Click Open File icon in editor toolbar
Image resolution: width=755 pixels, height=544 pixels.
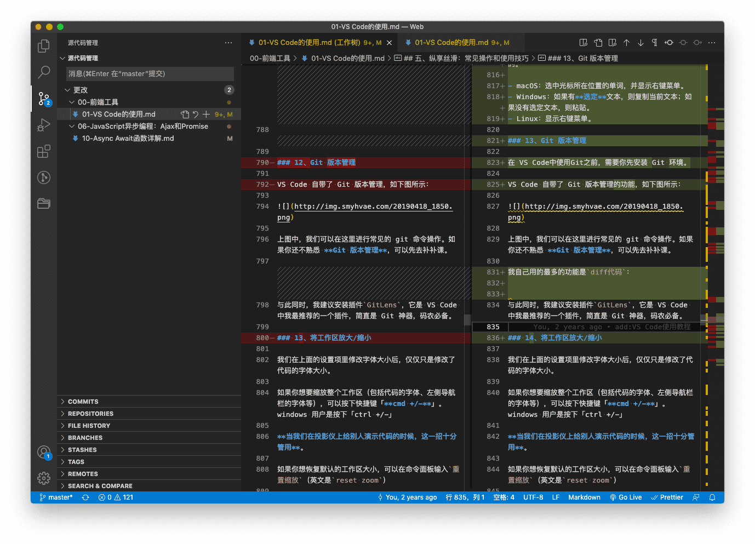(598, 43)
